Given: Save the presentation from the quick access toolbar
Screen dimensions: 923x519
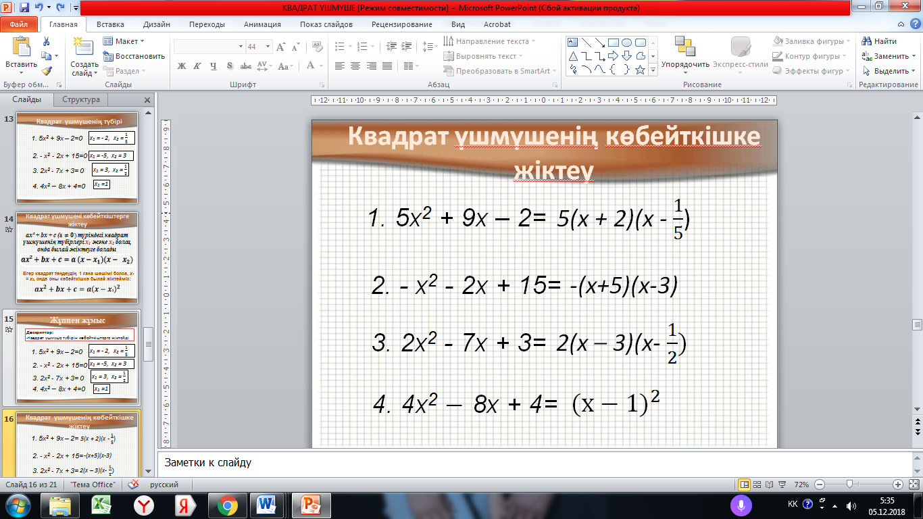Looking at the screenshot, I should point(24,8).
